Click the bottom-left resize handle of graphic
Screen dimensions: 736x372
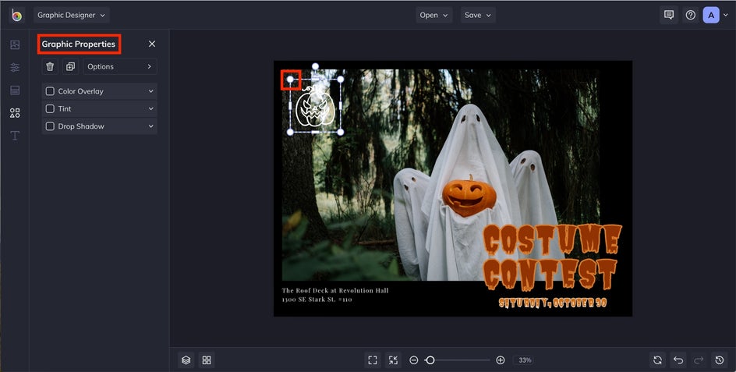(290, 133)
